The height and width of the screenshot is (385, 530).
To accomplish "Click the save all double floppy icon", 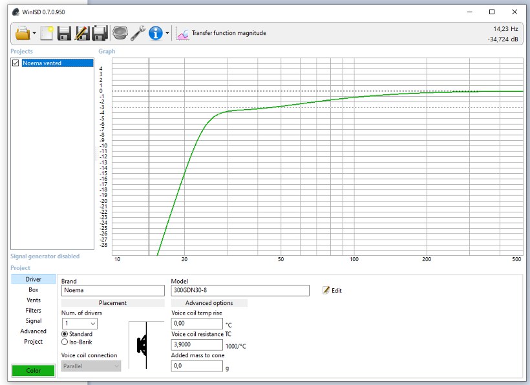I will tap(99, 33).
